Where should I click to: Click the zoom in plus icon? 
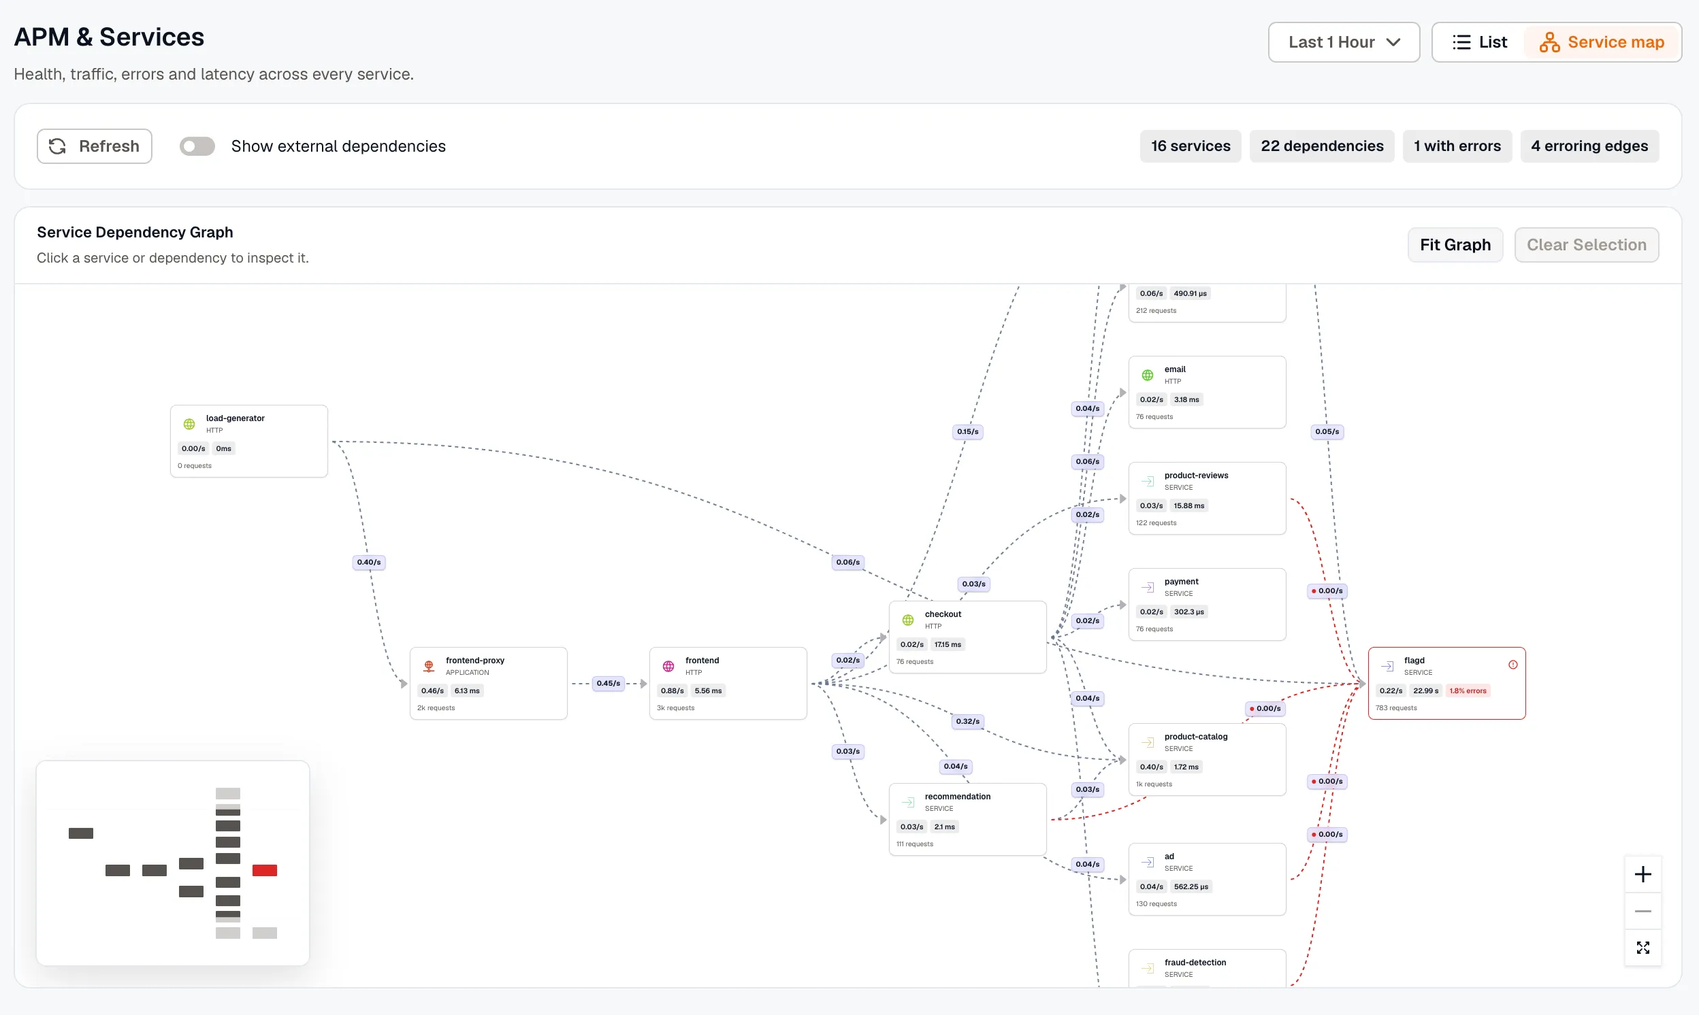(1643, 874)
